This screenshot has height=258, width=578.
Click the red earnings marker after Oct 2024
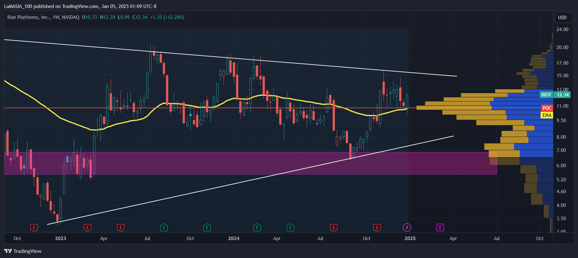point(377,228)
